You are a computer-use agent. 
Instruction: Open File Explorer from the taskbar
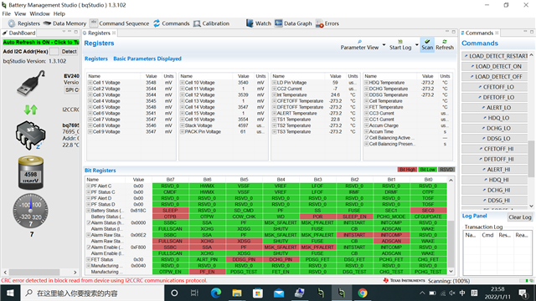pos(236,293)
